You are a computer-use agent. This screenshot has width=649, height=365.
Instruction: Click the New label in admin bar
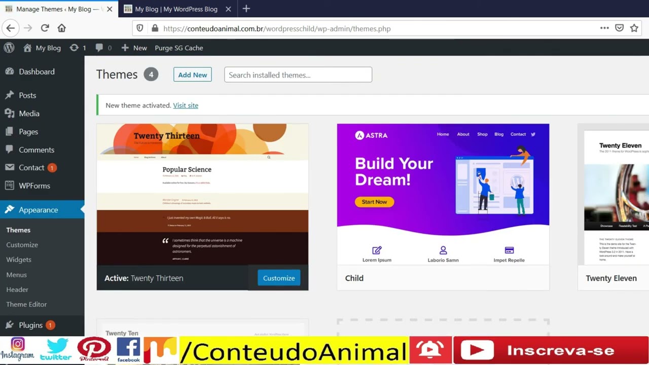(x=140, y=48)
